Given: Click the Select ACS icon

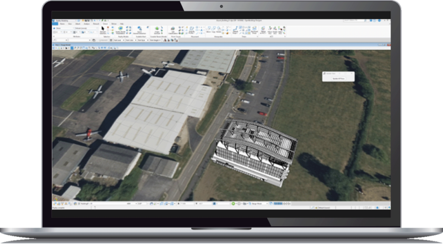Looking at the screenshot, I should click(280, 30).
